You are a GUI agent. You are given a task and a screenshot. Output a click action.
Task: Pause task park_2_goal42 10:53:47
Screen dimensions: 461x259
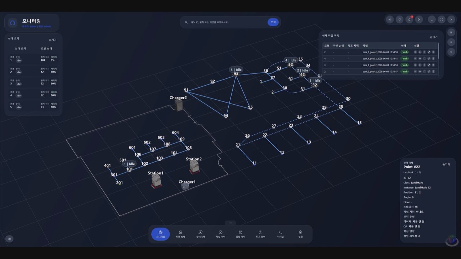(x=415, y=72)
